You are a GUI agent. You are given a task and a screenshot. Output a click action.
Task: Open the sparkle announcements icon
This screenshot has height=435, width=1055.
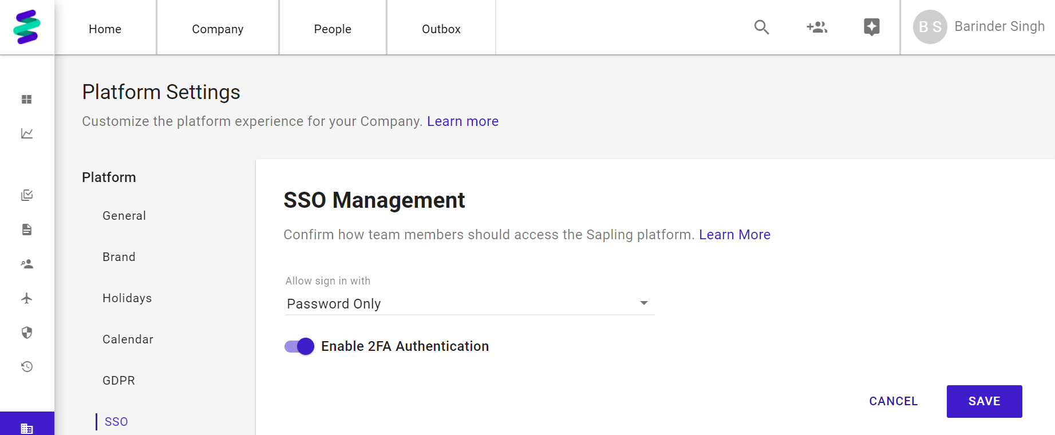pos(871,27)
